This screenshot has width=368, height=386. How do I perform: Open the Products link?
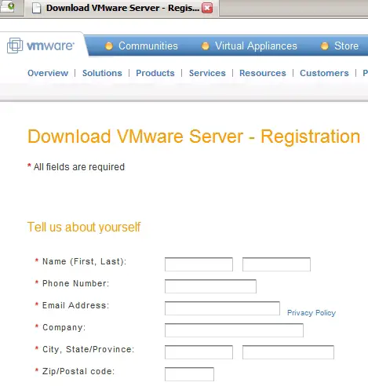click(155, 73)
